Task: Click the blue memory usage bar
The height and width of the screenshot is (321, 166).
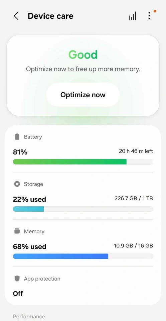Action: 60,256
